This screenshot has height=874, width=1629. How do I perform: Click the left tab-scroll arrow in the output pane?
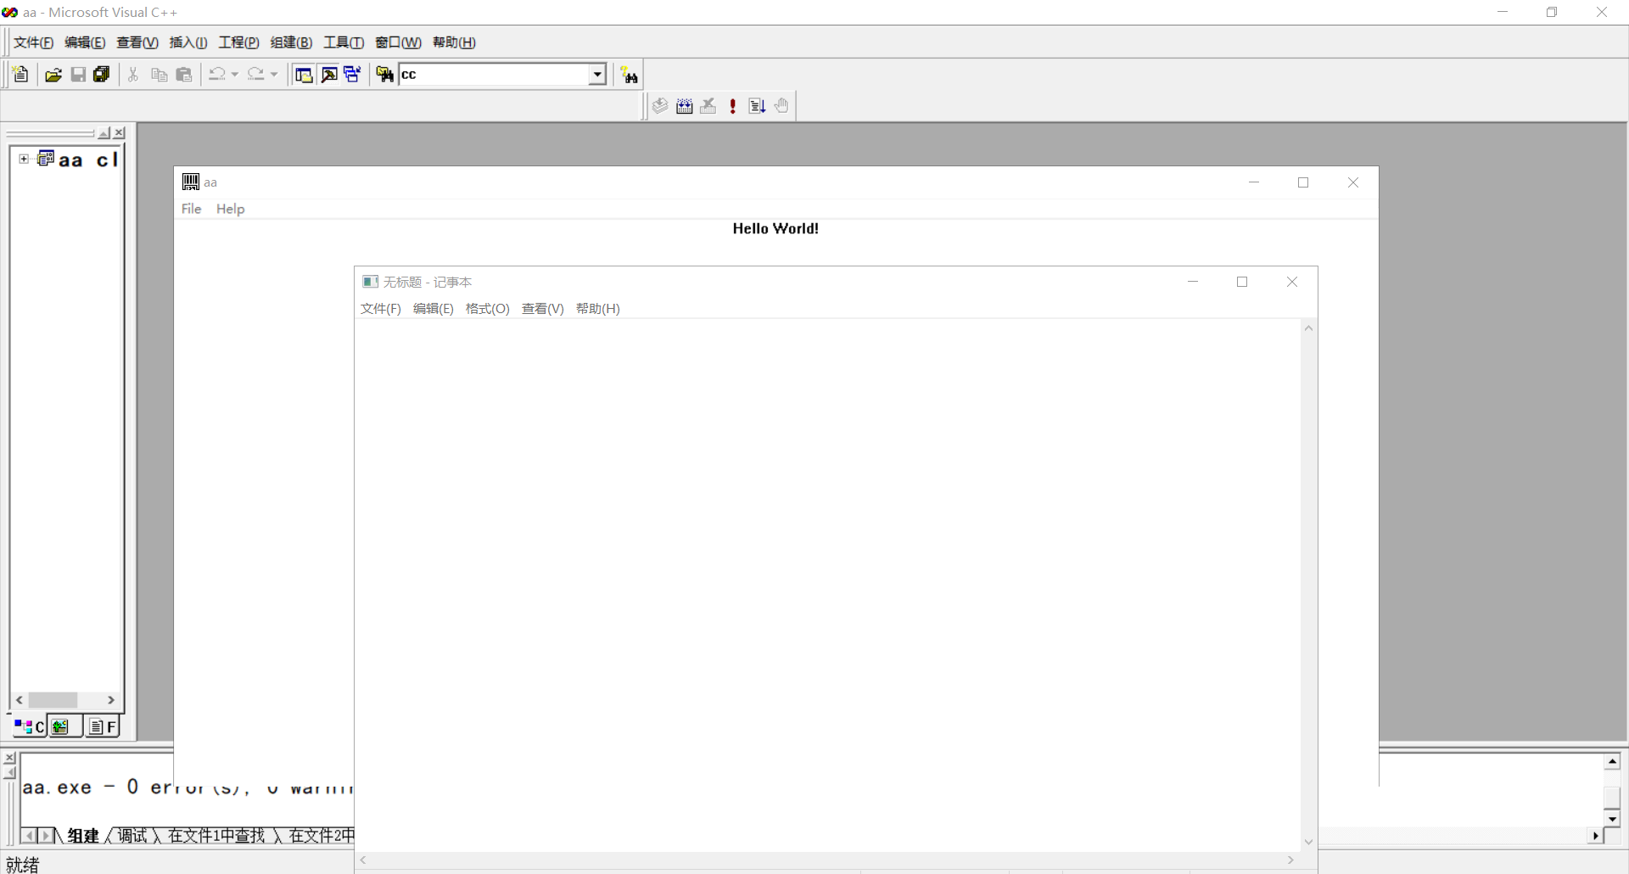coord(30,836)
